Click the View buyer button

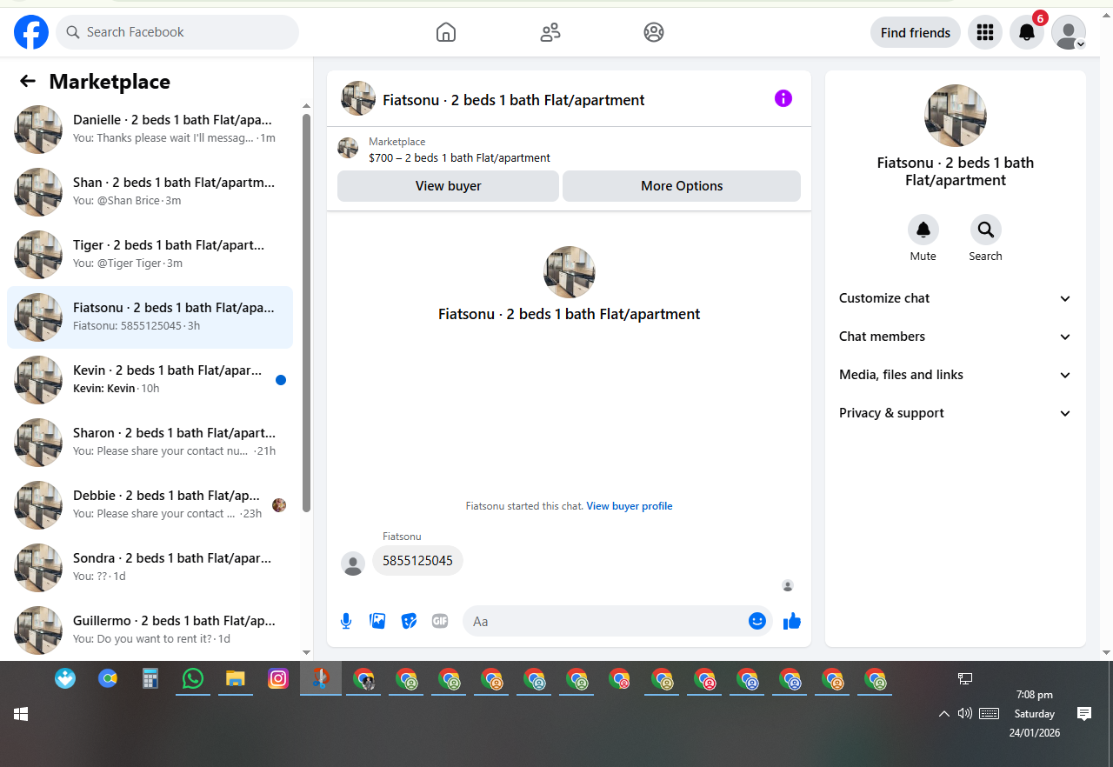pos(448,186)
